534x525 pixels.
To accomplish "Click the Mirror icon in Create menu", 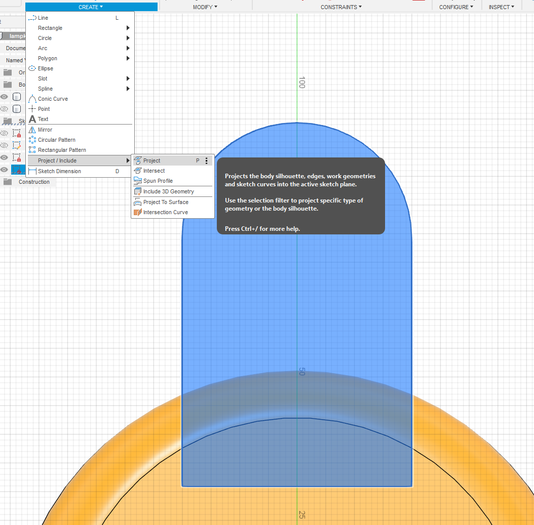I will point(32,130).
